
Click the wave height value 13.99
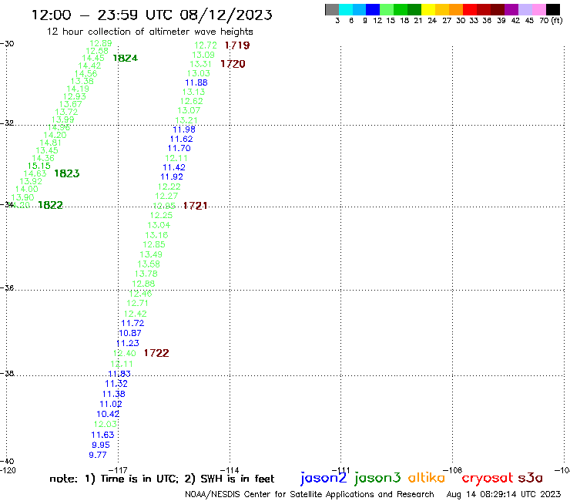(62, 119)
